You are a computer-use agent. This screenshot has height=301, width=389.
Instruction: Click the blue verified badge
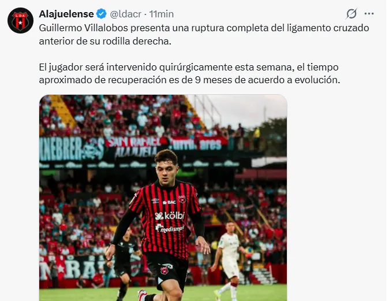coord(101,14)
